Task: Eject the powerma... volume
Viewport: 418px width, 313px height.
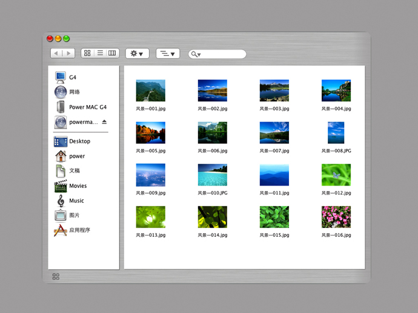Action: (104, 122)
